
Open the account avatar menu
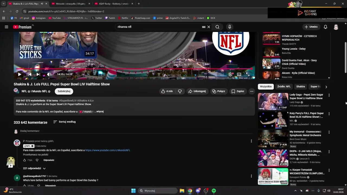click(x=336, y=27)
